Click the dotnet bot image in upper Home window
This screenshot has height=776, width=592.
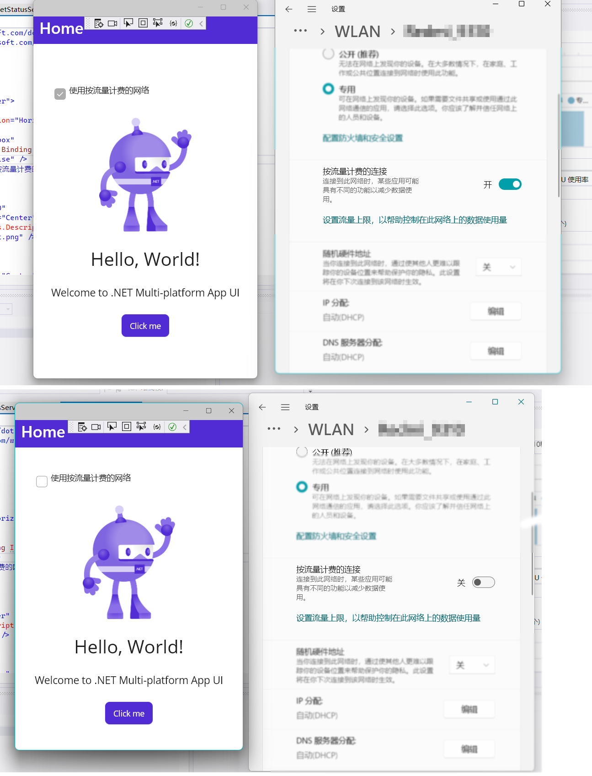145,175
